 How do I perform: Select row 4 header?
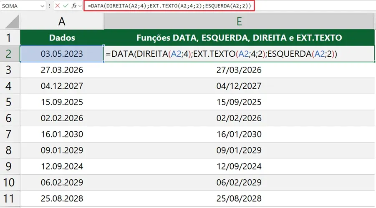(10, 86)
